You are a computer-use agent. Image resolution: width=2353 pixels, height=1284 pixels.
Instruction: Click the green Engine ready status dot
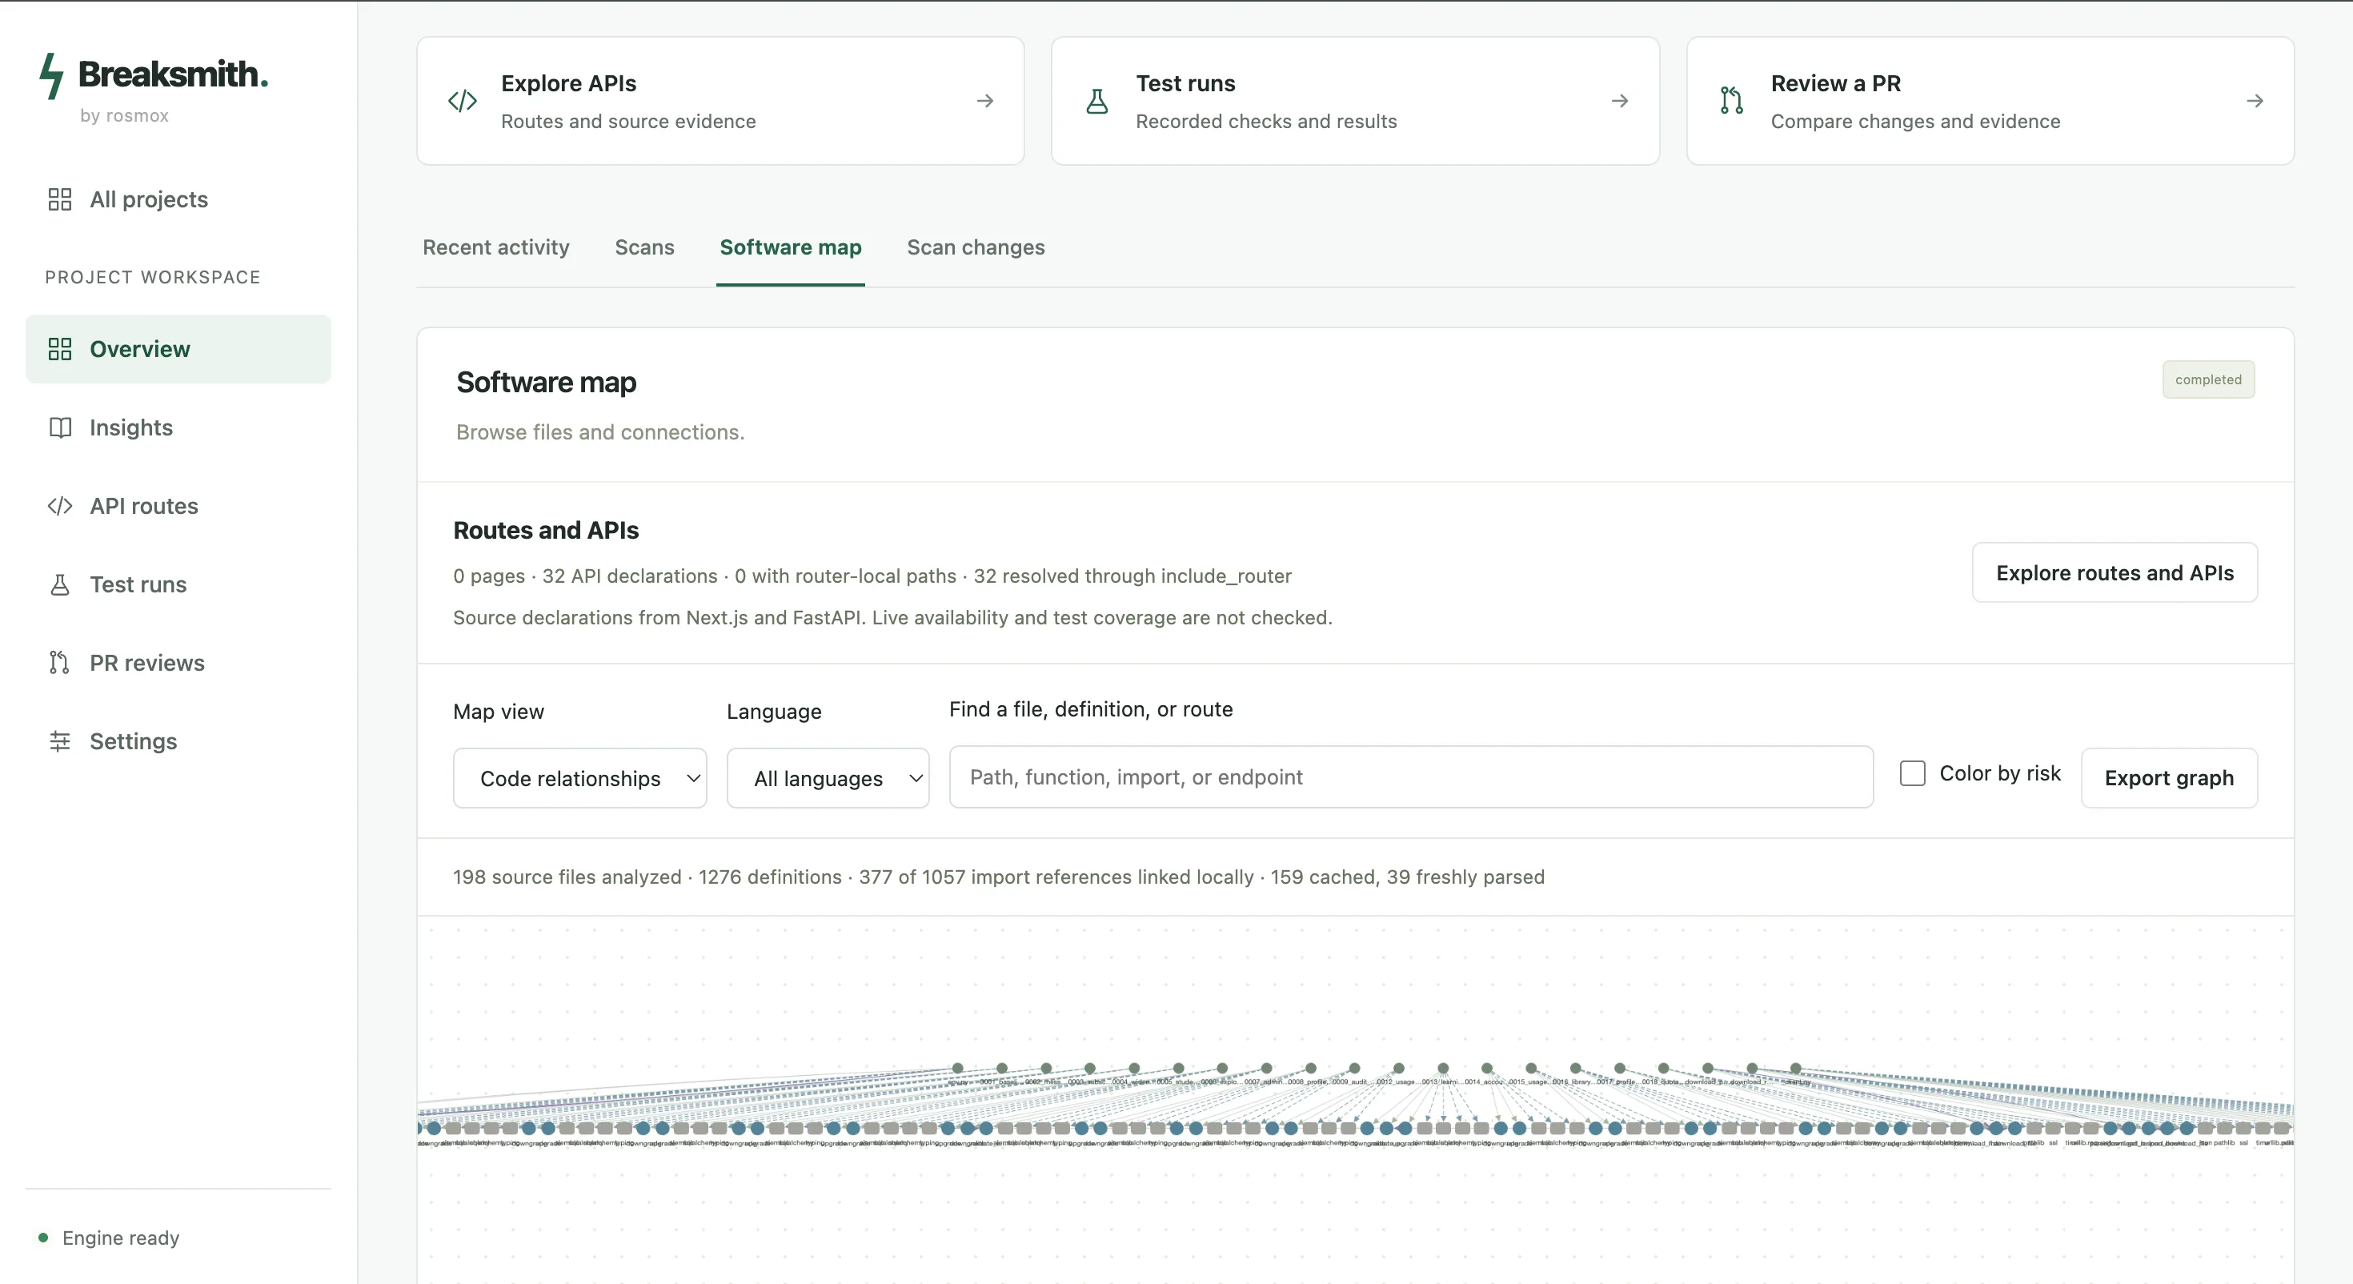tap(43, 1238)
